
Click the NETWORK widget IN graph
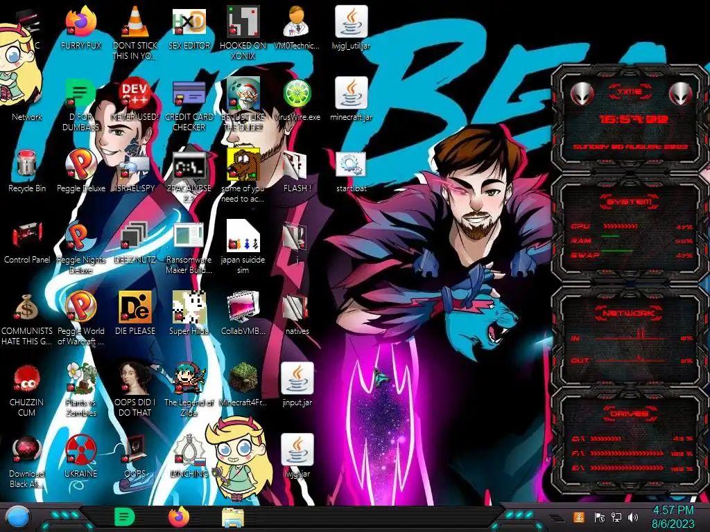point(631,336)
